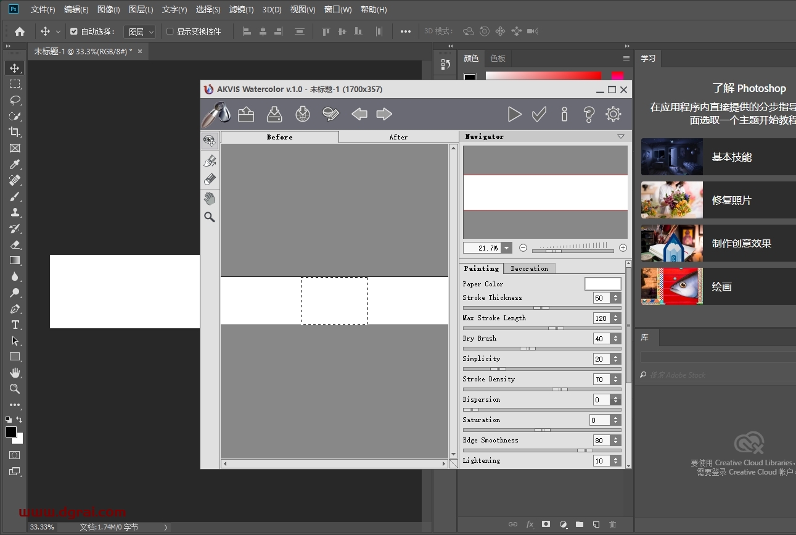
Task: Select the Lasso tool
Action: click(x=15, y=100)
